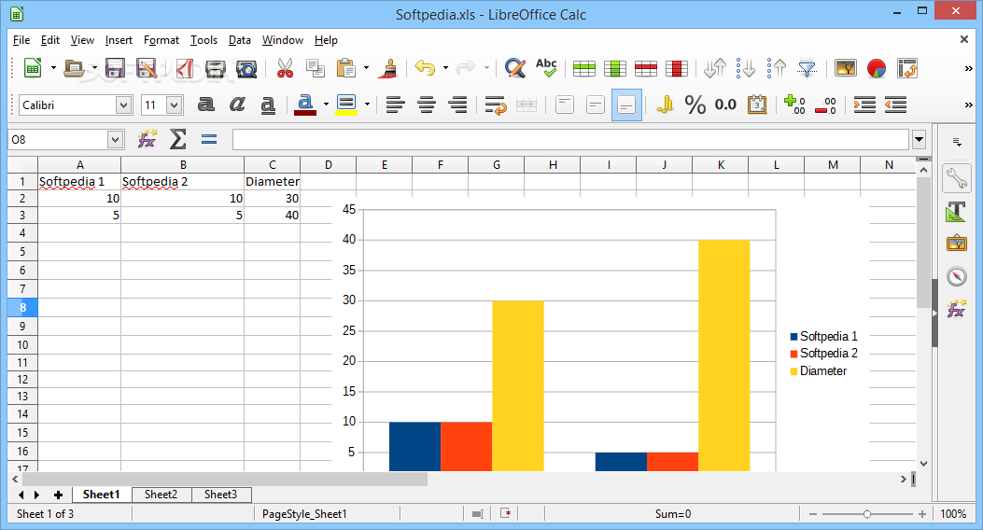Create a pivot table

click(x=907, y=68)
